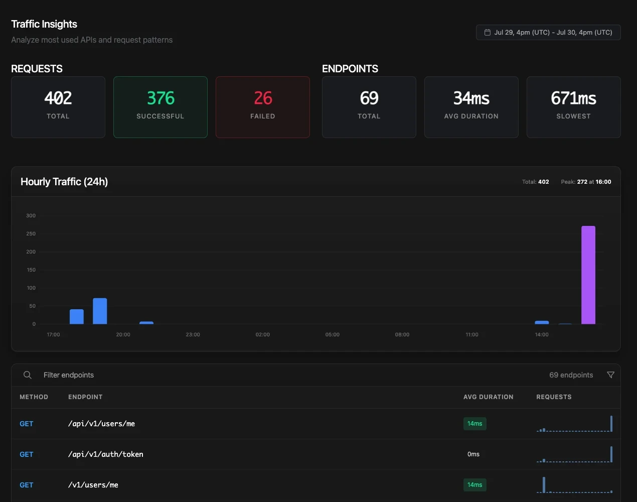Click the 671ms Slowest card
Image resolution: width=637 pixels, height=502 pixels.
pyautogui.click(x=574, y=107)
